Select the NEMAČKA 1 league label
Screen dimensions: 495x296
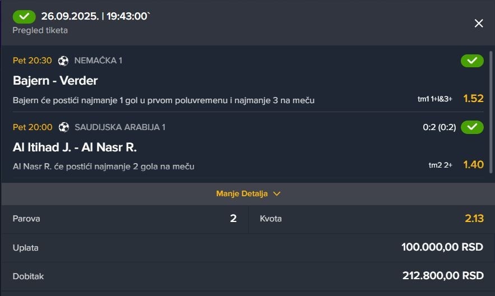tap(98, 61)
